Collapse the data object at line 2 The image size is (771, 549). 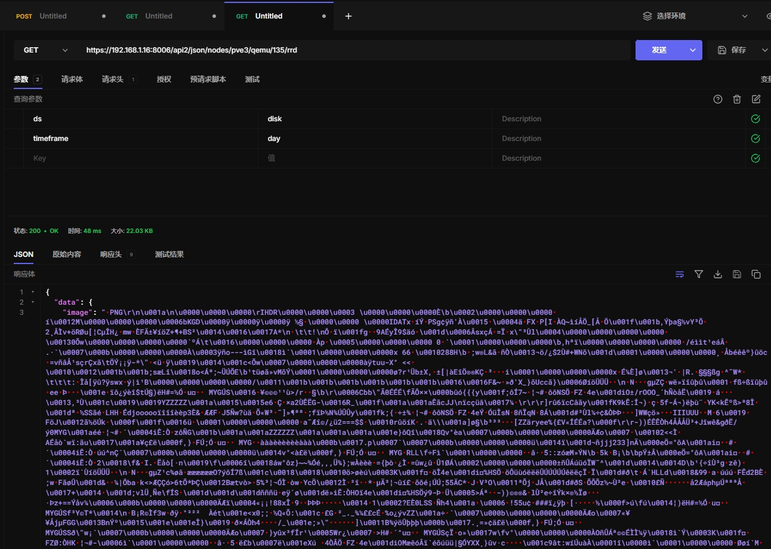32,302
